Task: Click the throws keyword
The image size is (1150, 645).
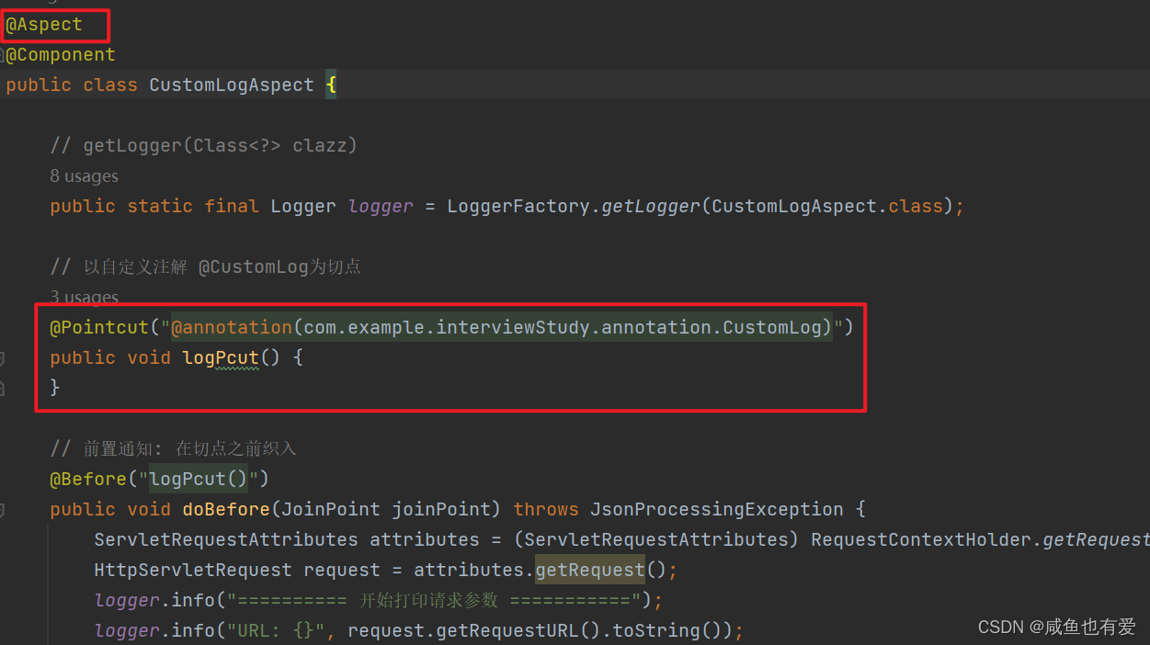Action: point(546,509)
